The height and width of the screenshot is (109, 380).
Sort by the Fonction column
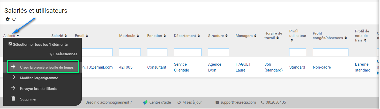pos(164,36)
